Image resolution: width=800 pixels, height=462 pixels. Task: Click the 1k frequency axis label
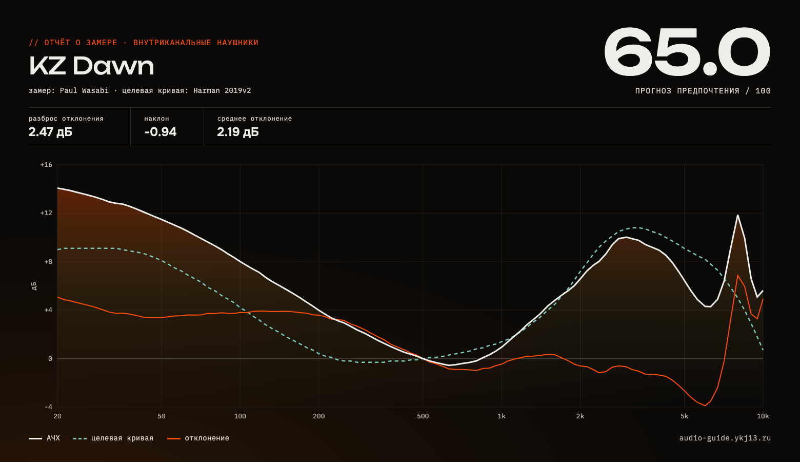coord(502,416)
